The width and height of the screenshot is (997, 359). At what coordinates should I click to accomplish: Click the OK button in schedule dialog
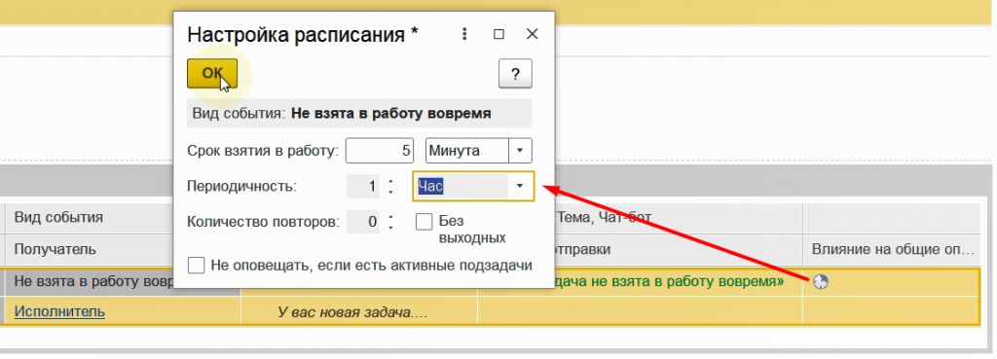(x=211, y=74)
